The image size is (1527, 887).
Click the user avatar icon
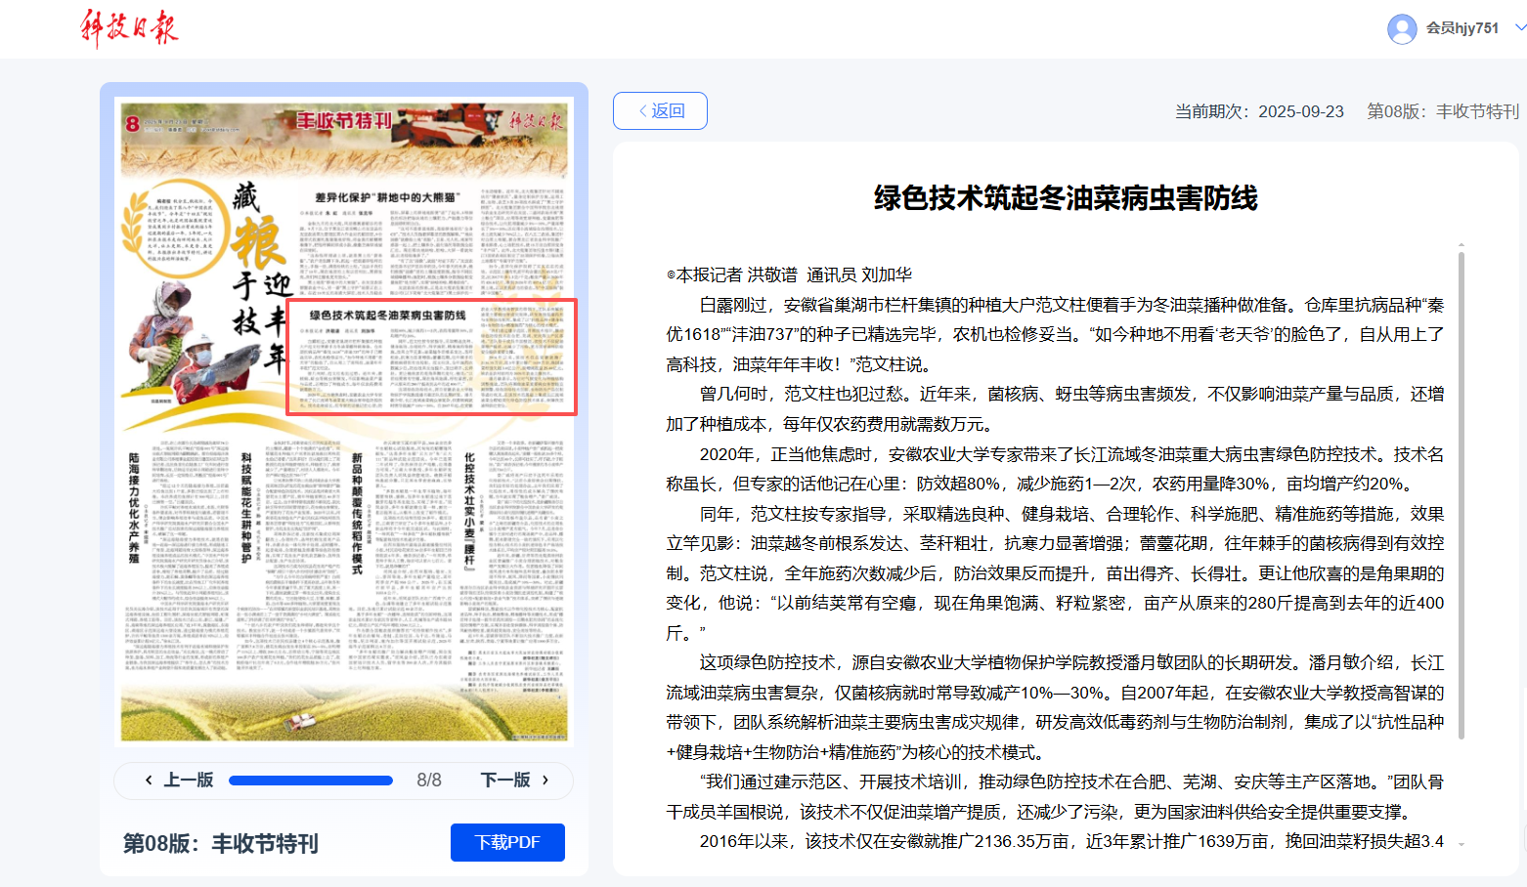1402,28
